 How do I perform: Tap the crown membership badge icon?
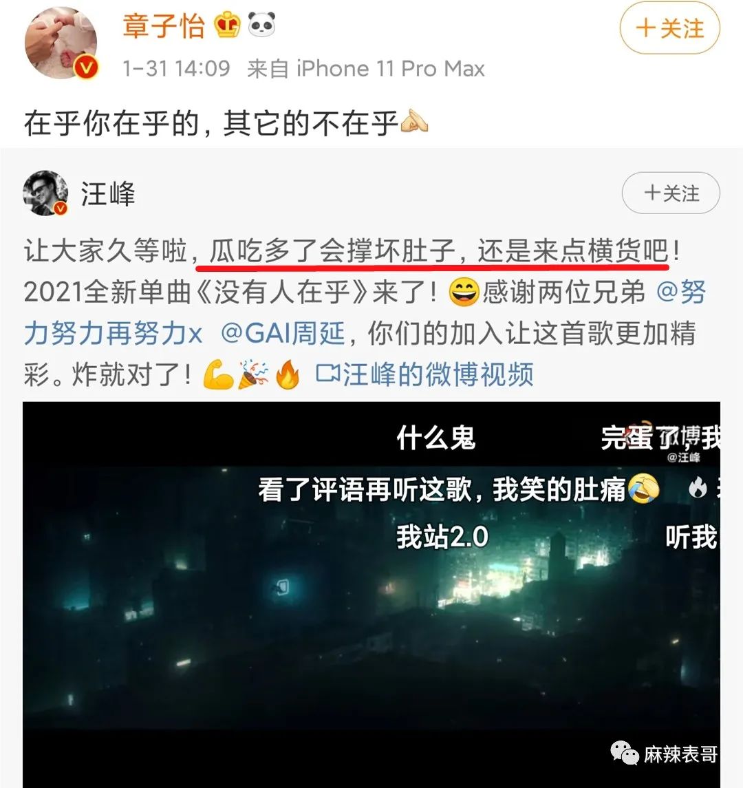[x=228, y=25]
